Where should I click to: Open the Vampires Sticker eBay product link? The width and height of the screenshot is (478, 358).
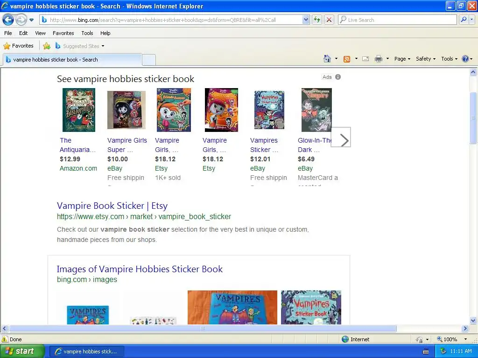tap(264, 145)
